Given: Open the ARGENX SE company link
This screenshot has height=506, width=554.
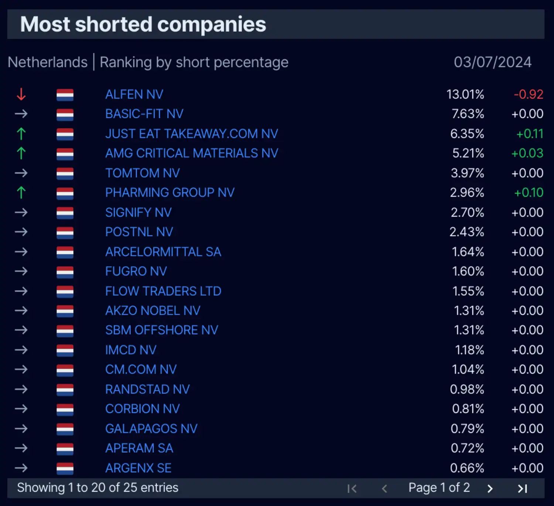Looking at the screenshot, I should (x=138, y=468).
